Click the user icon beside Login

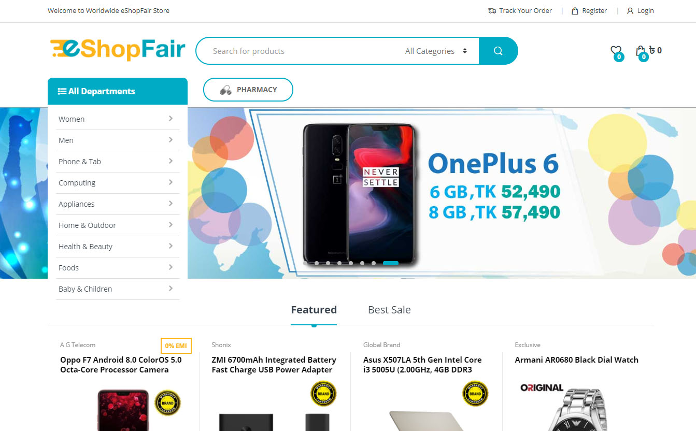pyautogui.click(x=630, y=11)
